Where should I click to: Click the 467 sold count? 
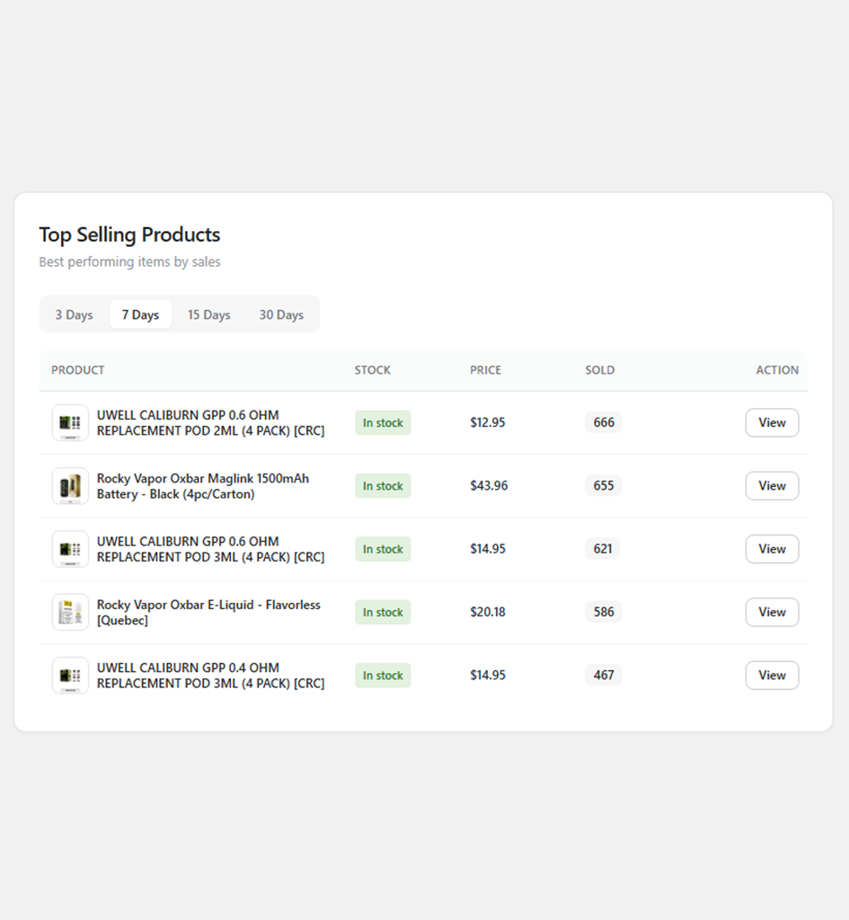[603, 676]
